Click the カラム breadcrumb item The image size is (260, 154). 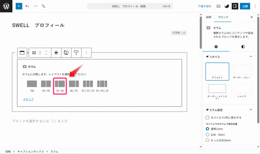(54, 151)
